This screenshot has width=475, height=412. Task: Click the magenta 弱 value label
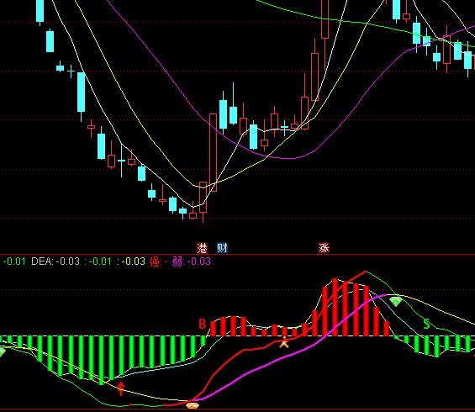coord(192,261)
